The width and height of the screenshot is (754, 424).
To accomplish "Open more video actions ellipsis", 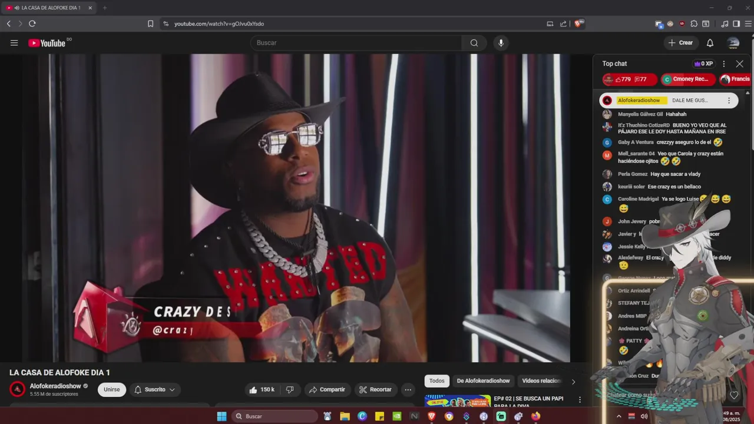I will (x=408, y=390).
